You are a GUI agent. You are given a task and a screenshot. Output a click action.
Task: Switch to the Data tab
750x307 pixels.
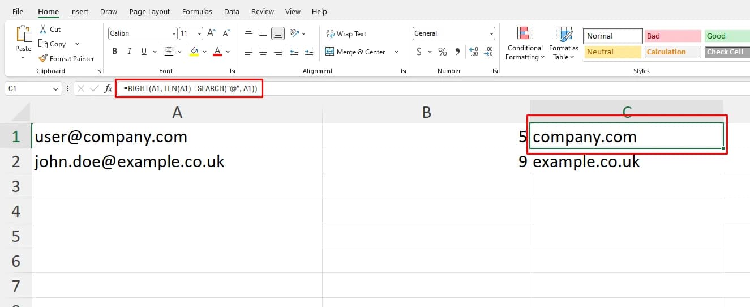[x=232, y=11]
